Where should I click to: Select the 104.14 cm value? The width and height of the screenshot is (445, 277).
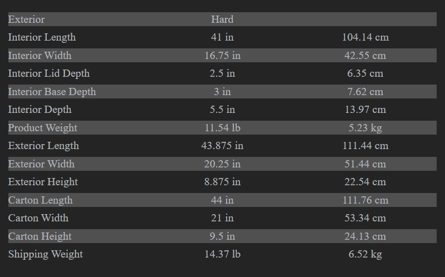(365, 37)
